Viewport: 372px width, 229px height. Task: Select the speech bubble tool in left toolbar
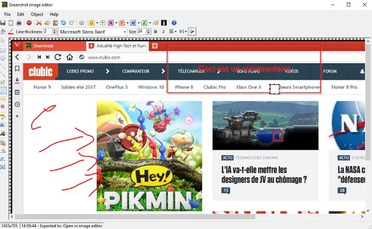pos(3,98)
